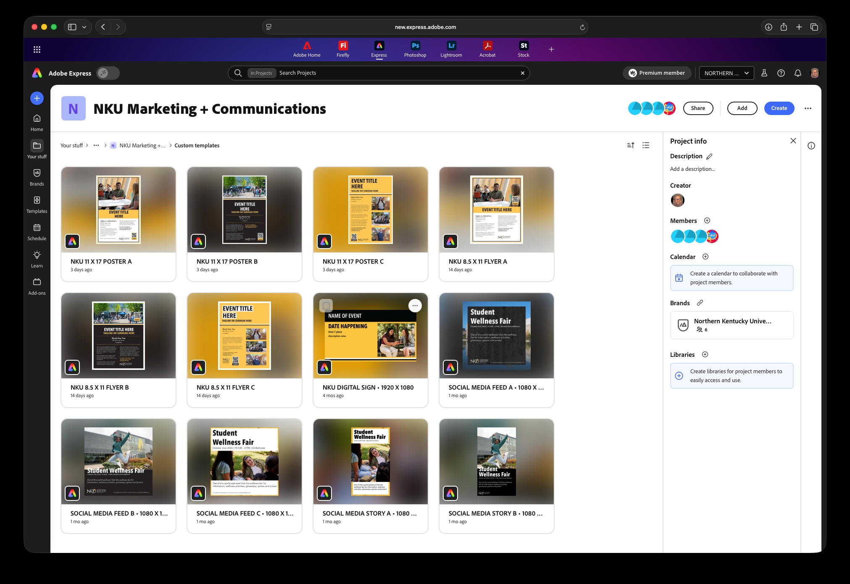Edit description with pencil icon
The width and height of the screenshot is (850, 584).
(709, 156)
